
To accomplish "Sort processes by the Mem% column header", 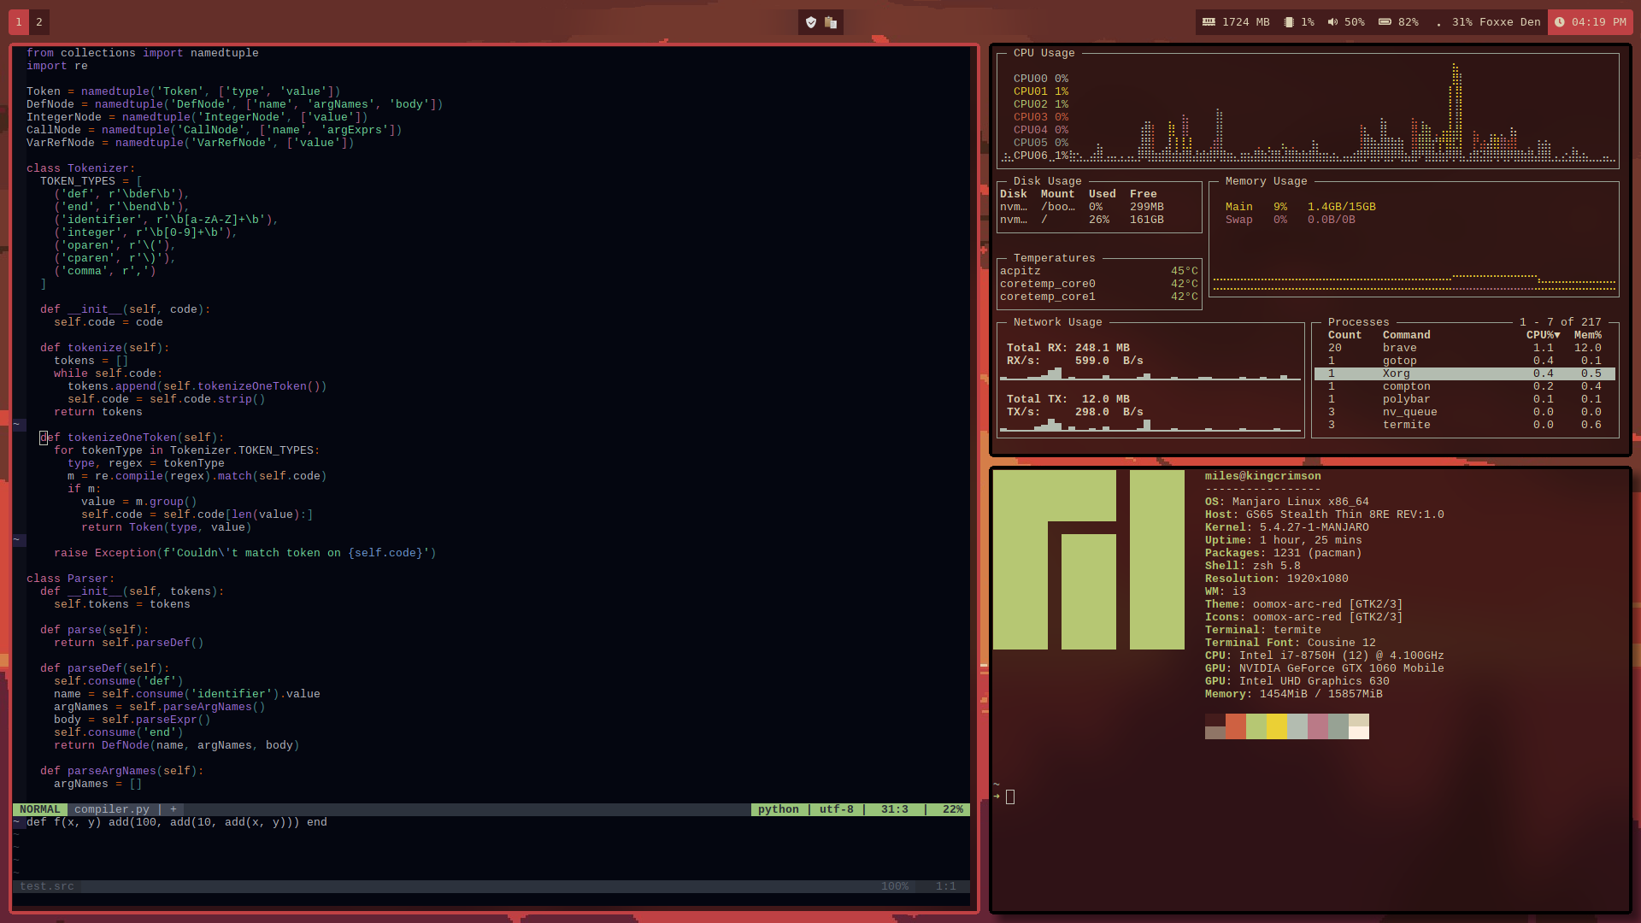I will (1588, 335).
